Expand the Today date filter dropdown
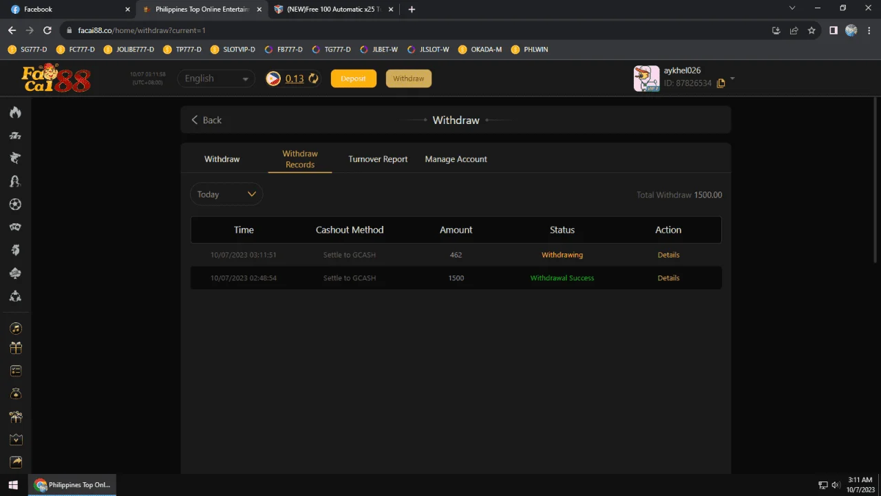881x496 pixels. [x=226, y=194]
